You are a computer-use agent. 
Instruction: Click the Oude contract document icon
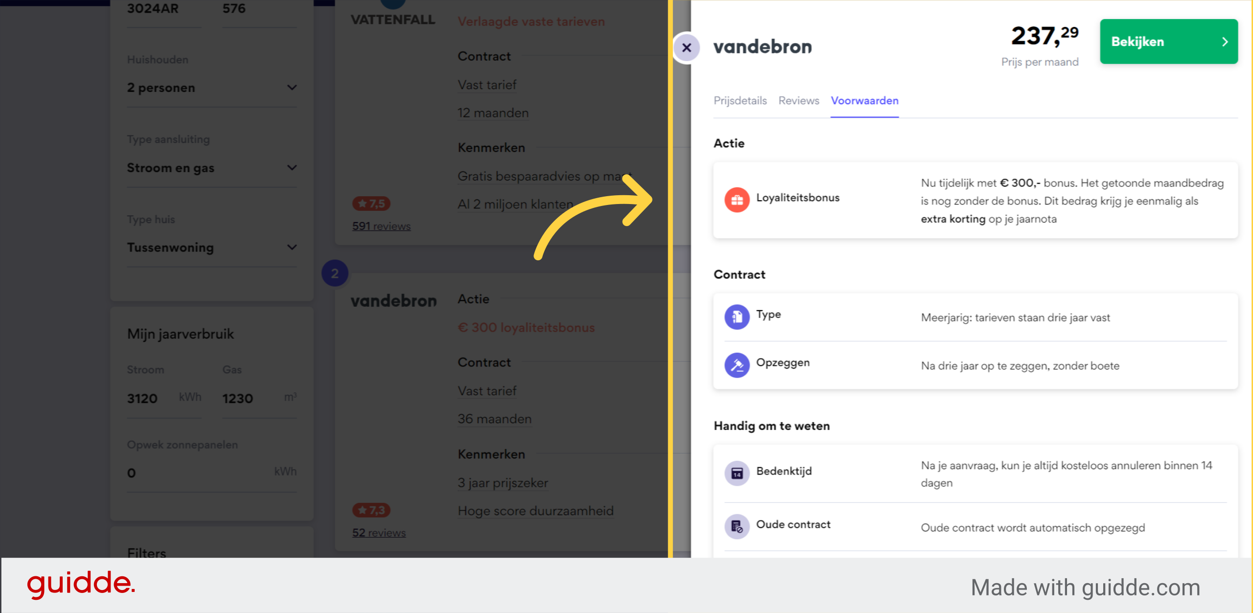tap(737, 526)
